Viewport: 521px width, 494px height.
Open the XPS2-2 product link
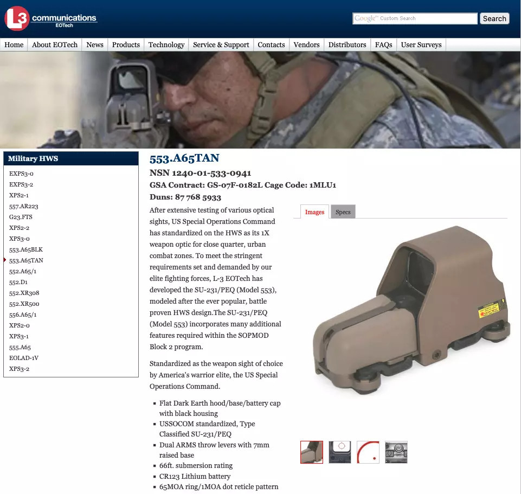20,228
